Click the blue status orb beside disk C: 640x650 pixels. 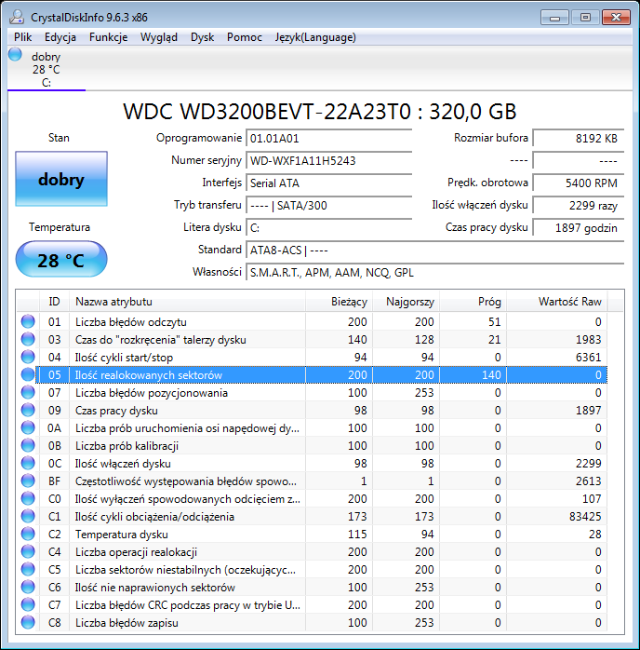click(15, 55)
